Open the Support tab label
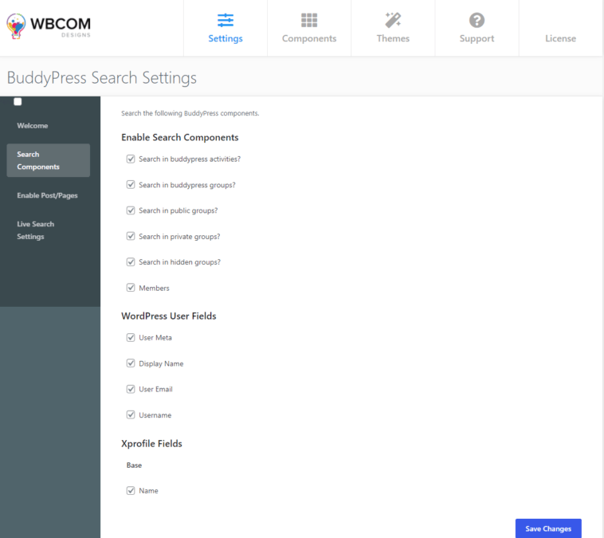The width and height of the screenshot is (604, 538). click(477, 38)
